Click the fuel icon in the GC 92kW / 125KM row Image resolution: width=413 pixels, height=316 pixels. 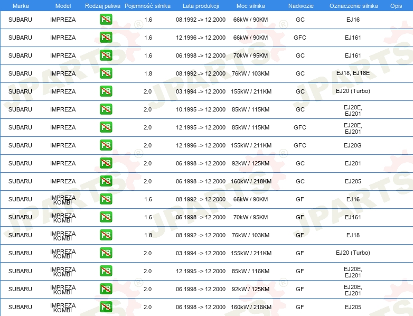(x=106, y=163)
